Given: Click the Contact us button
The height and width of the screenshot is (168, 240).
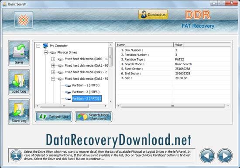Looking at the screenshot, I should [153, 14].
